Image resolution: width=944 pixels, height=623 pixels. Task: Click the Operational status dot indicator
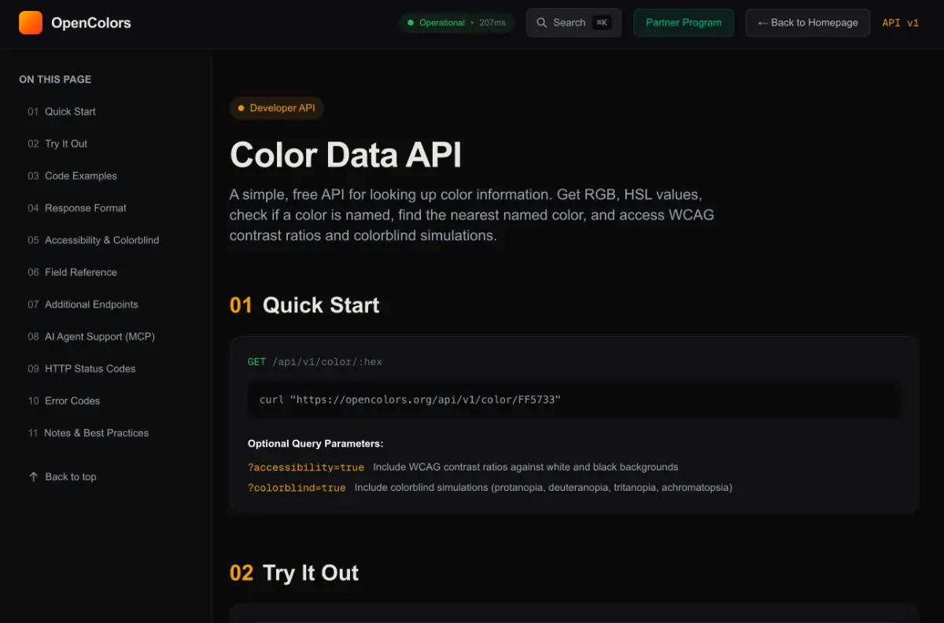(411, 23)
